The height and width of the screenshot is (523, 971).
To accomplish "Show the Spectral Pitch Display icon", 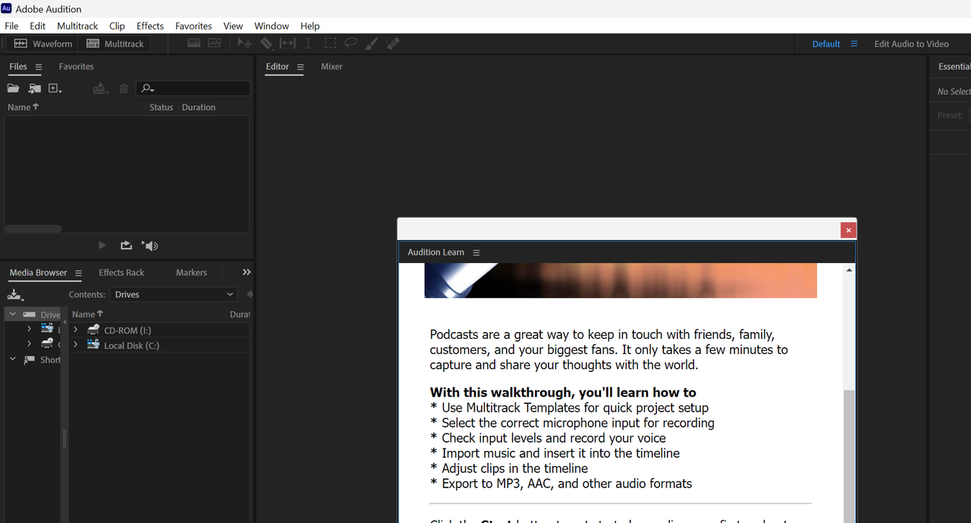I will (x=215, y=44).
